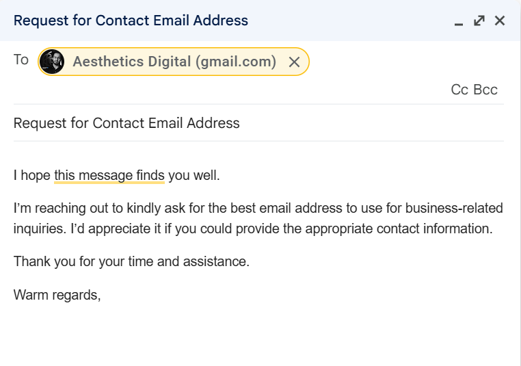Add Cc recipients
Screen dimensions: 521x366
[x=459, y=90]
